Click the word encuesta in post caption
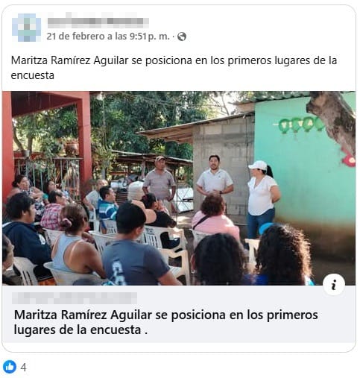This screenshot has height=378, width=360. pyautogui.click(x=32, y=75)
